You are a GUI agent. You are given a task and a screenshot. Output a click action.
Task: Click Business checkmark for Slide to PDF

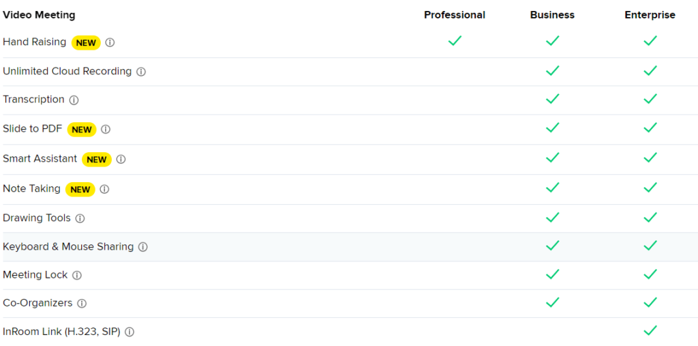click(552, 128)
